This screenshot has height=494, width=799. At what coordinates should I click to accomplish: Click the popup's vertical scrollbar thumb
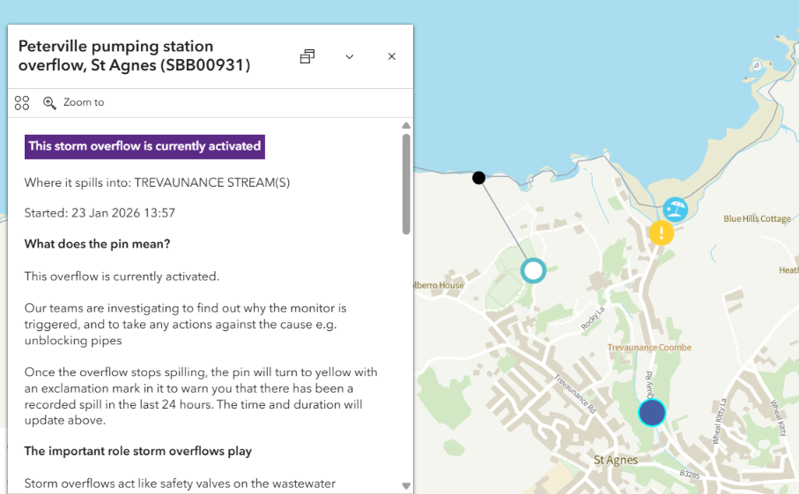[x=406, y=183]
